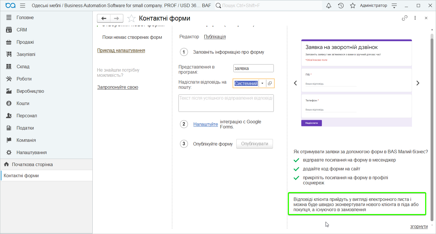Select Контактні форми open tab

[46, 175]
